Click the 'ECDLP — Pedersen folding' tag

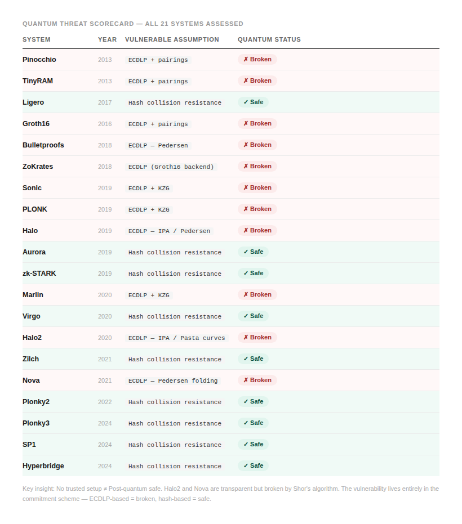click(173, 381)
